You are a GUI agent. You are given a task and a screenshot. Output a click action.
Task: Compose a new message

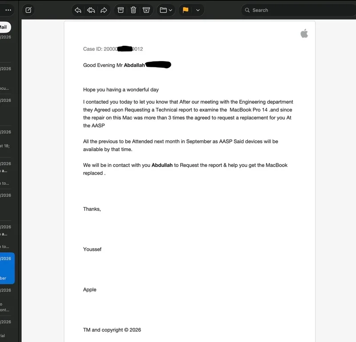point(28,10)
